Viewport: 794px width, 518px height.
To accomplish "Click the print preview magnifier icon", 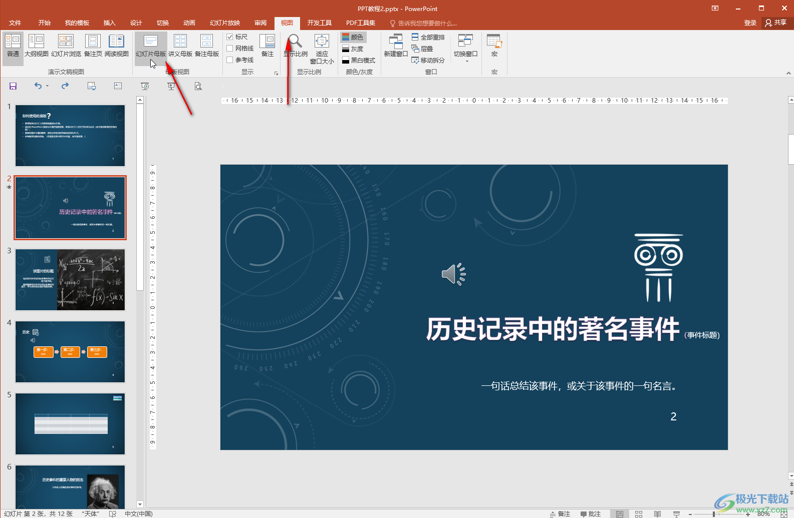I will click(x=198, y=86).
